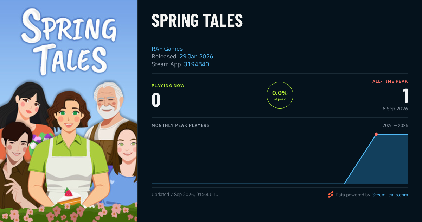Screen dimensions: 422x222
Task: Click the SteamPeaks logo icon
Action: (x=330, y=195)
